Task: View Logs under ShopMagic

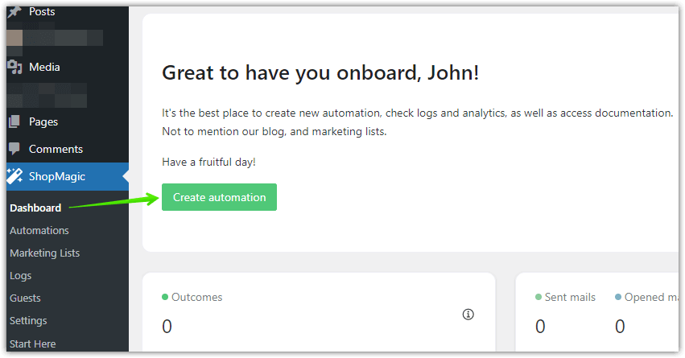Action: [21, 276]
